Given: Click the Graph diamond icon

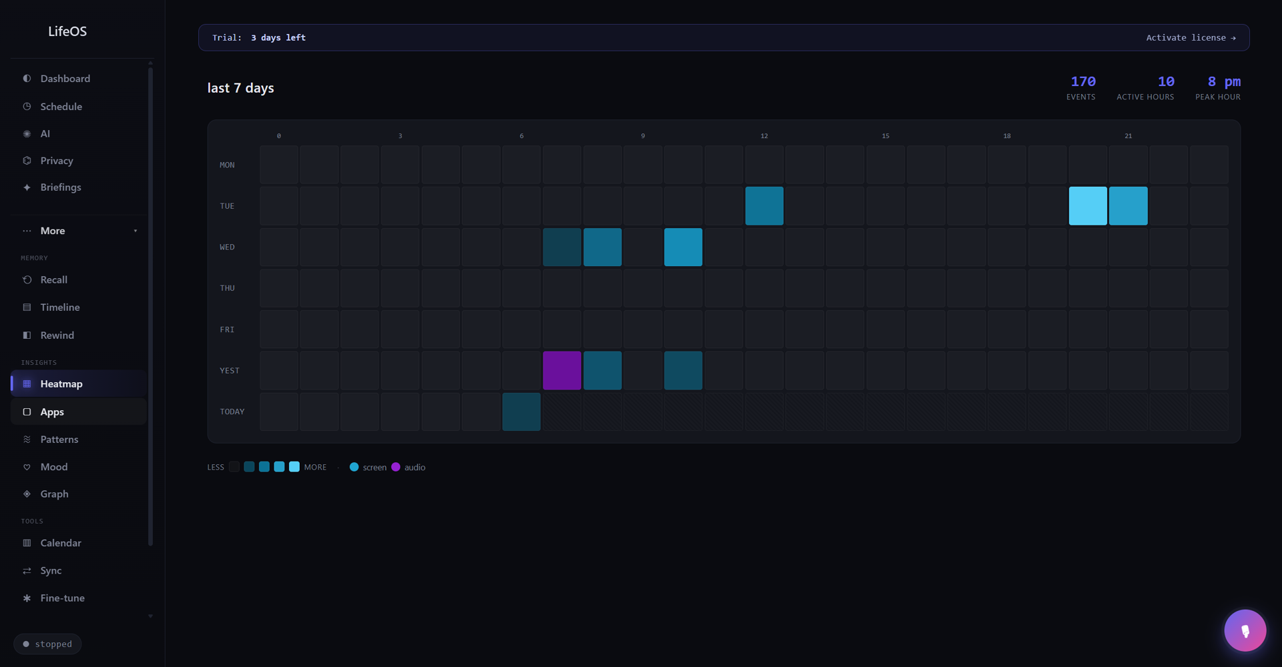Looking at the screenshot, I should pos(27,494).
